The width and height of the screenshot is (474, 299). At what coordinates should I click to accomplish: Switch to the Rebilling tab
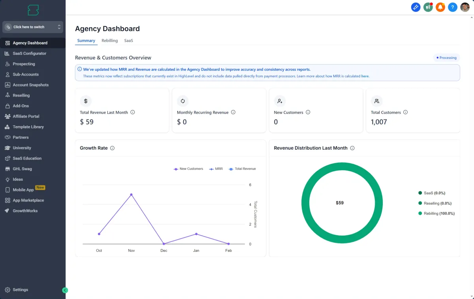[x=109, y=41]
